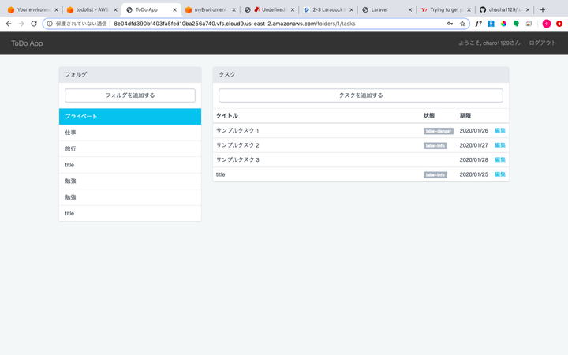Switch to the 2-3 Laradock tab

point(328,9)
